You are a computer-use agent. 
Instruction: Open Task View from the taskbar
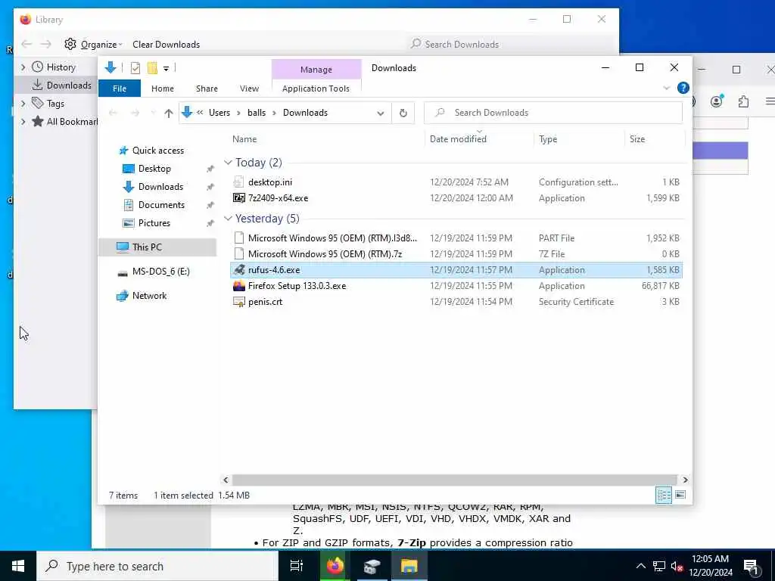tap(296, 566)
